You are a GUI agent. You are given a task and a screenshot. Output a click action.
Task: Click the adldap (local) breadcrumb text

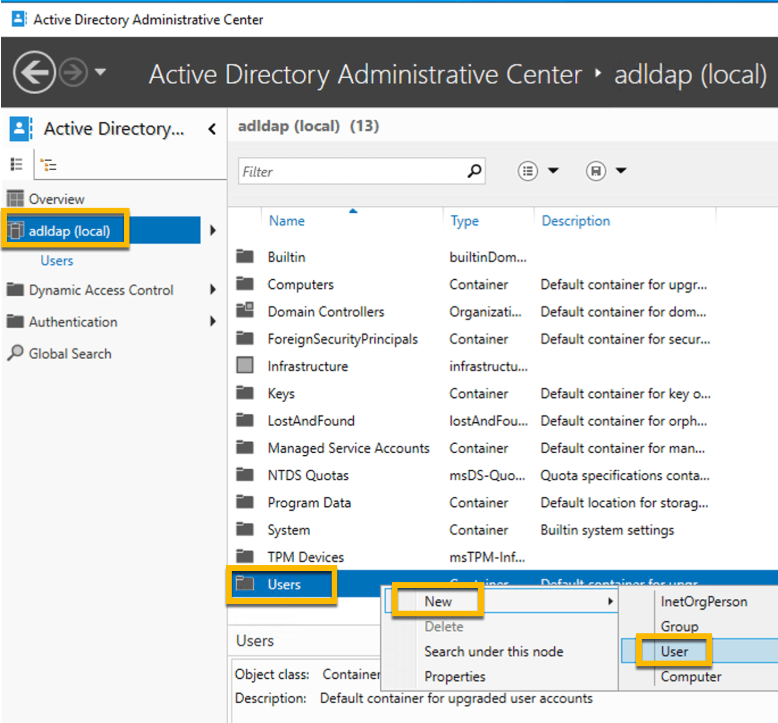click(x=691, y=75)
